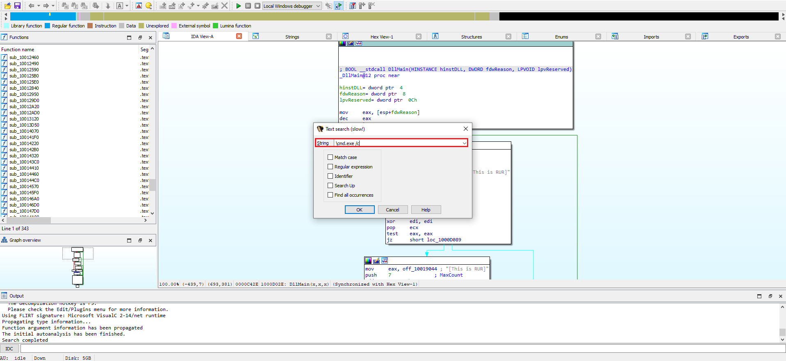
Task: Click the Lumina function color swatch
Action: [x=215, y=26]
